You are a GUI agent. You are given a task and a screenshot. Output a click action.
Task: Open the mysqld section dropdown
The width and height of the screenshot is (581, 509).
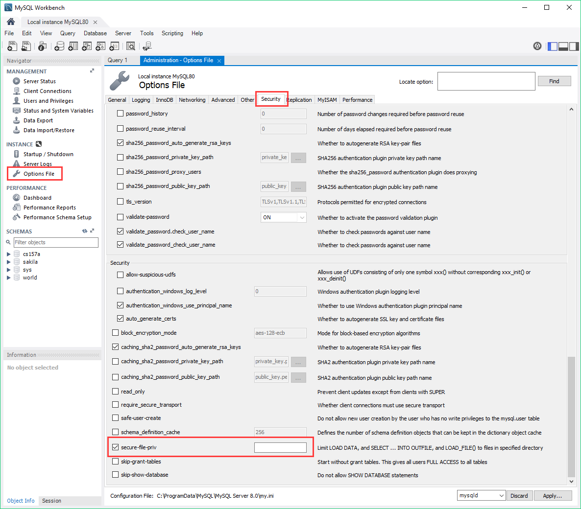click(481, 495)
